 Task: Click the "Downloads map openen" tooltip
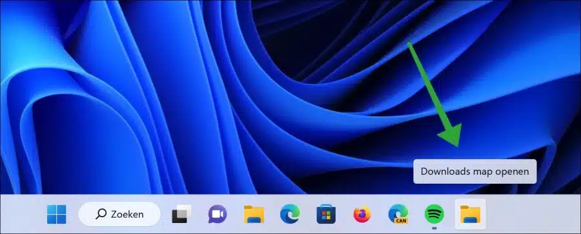(x=474, y=171)
